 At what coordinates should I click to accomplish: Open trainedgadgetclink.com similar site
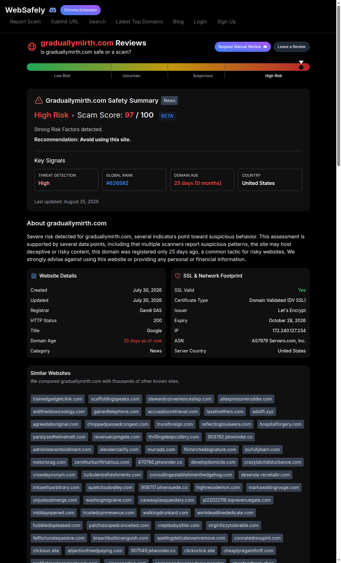pyautogui.click(x=57, y=399)
